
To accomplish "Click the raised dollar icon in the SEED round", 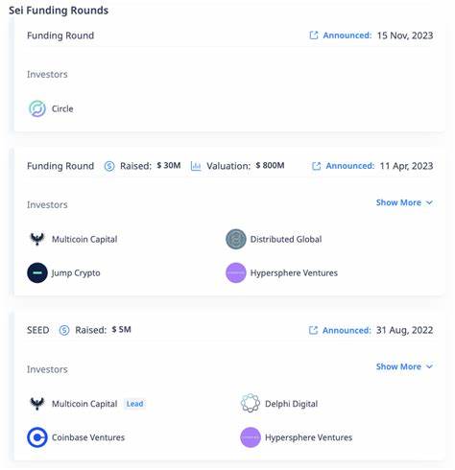I will point(64,330).
